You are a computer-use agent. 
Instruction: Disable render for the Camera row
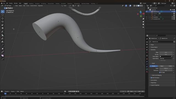coord(174,13)
